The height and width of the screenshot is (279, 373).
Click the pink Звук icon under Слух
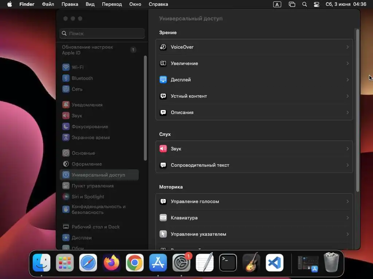click(x=163, y=149)
